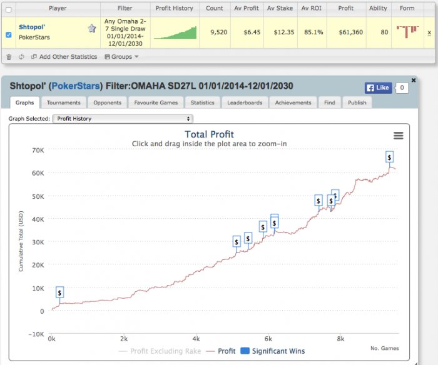Click the favourite star icon beside Shtopol'
Image resolution: width=438 pixels, height=365 pixels.
(x=92, y=29)
